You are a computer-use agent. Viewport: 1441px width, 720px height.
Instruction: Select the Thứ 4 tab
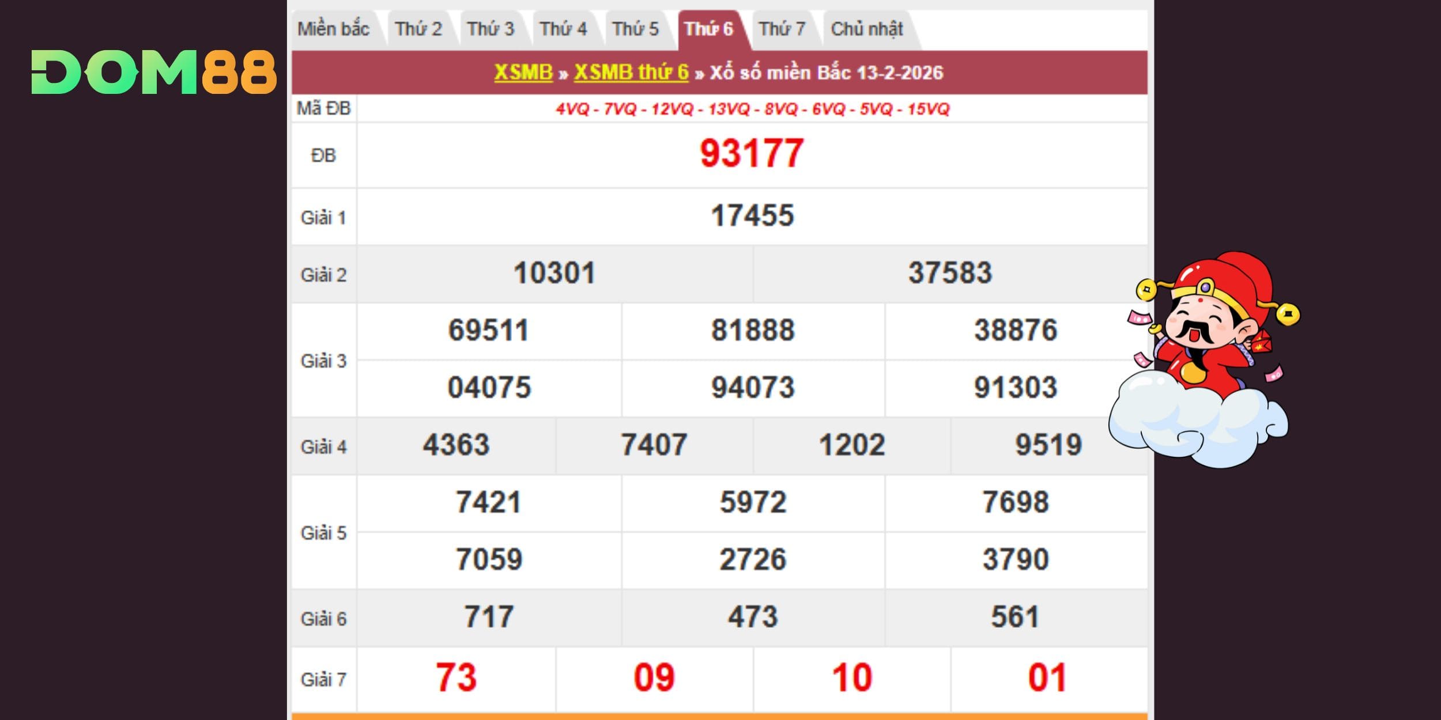563,29
